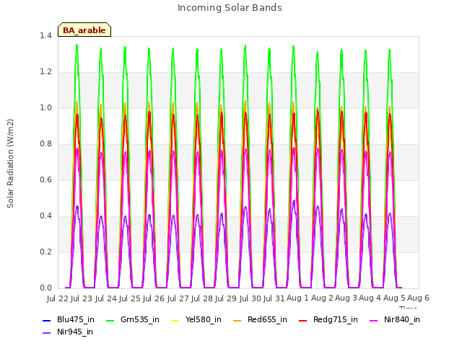Click the Jul 24 x-axis date label

(x=106, y=298)
